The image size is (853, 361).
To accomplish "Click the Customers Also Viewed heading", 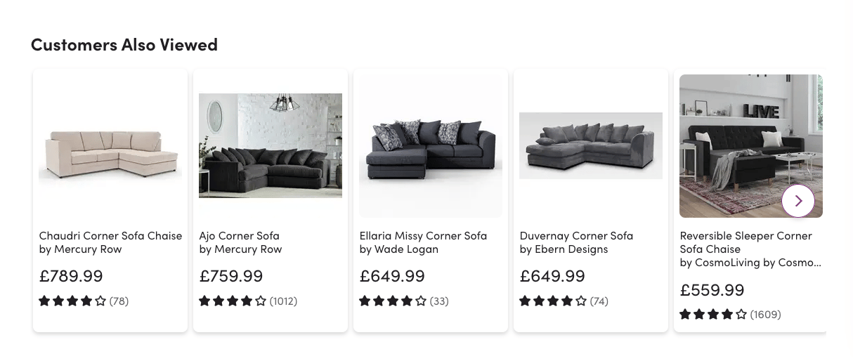I will click(124, 45).
